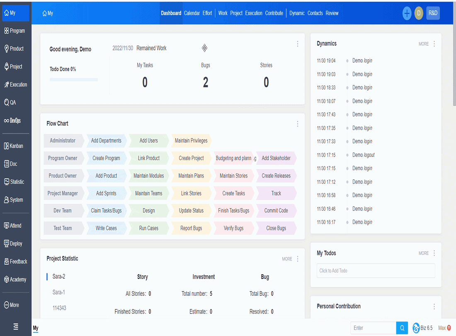Go to QA module icon

pyautogui.click(x=6, y=102)
